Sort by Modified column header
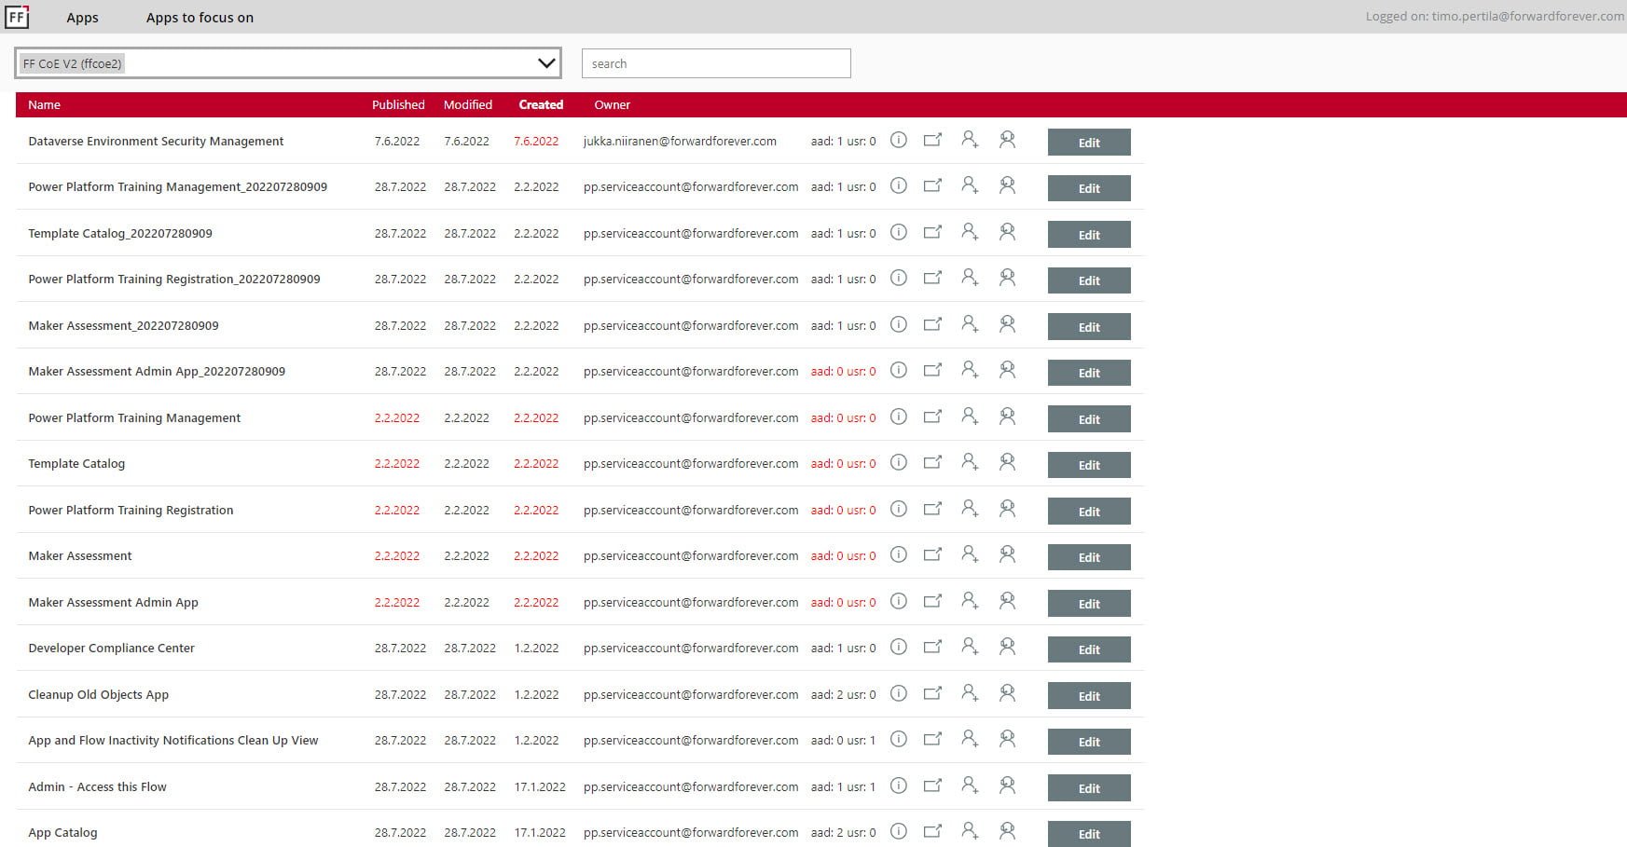 click(468, 104)
